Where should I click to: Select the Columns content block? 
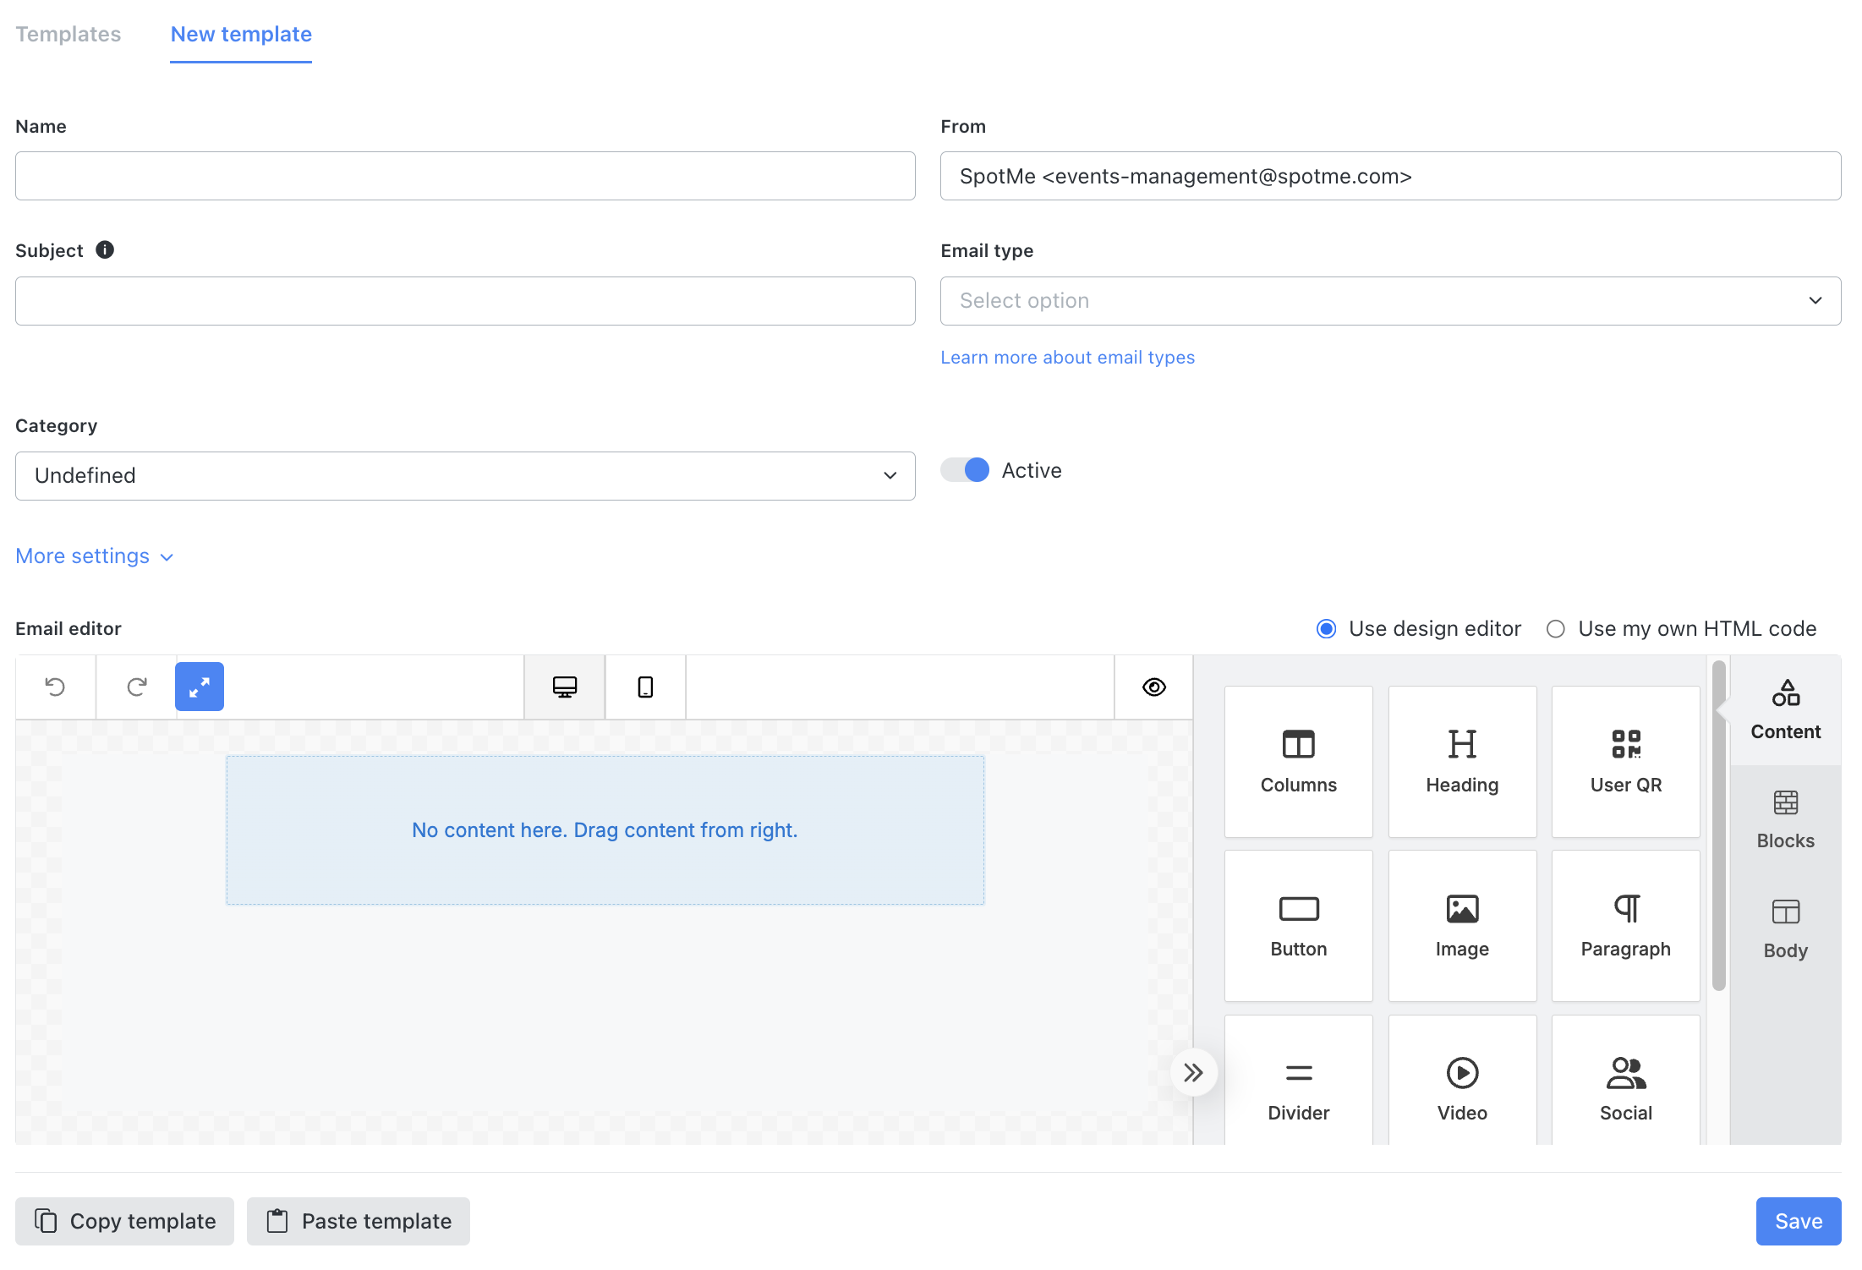coord(1299,761)
